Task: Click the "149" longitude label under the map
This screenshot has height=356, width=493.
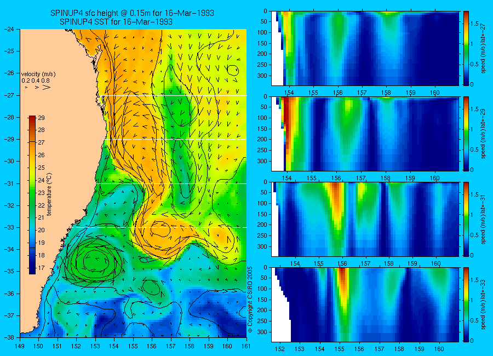Action: (20, 346)
